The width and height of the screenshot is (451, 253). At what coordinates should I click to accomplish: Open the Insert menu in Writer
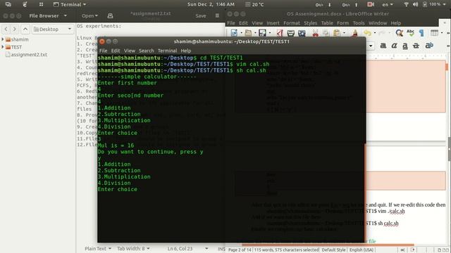pos(273,23)
